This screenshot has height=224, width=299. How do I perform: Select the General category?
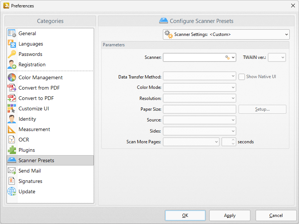(50, 33)
